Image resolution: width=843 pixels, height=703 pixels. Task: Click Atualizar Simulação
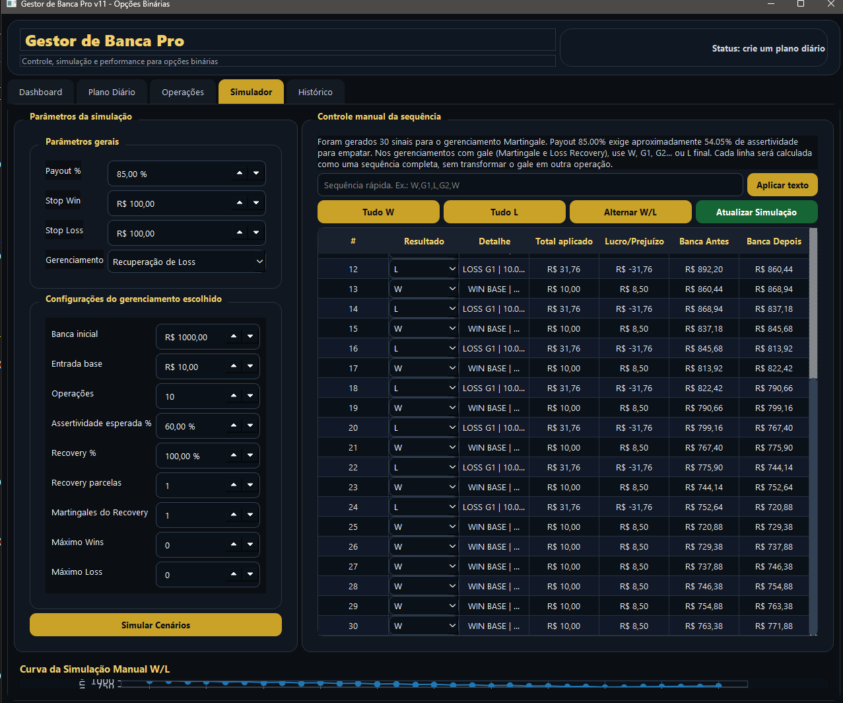[x=757, y=212]
